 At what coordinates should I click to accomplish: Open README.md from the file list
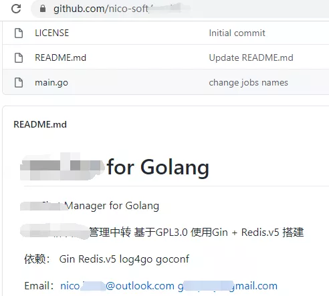pyautogui.click(x=60, y=57)
